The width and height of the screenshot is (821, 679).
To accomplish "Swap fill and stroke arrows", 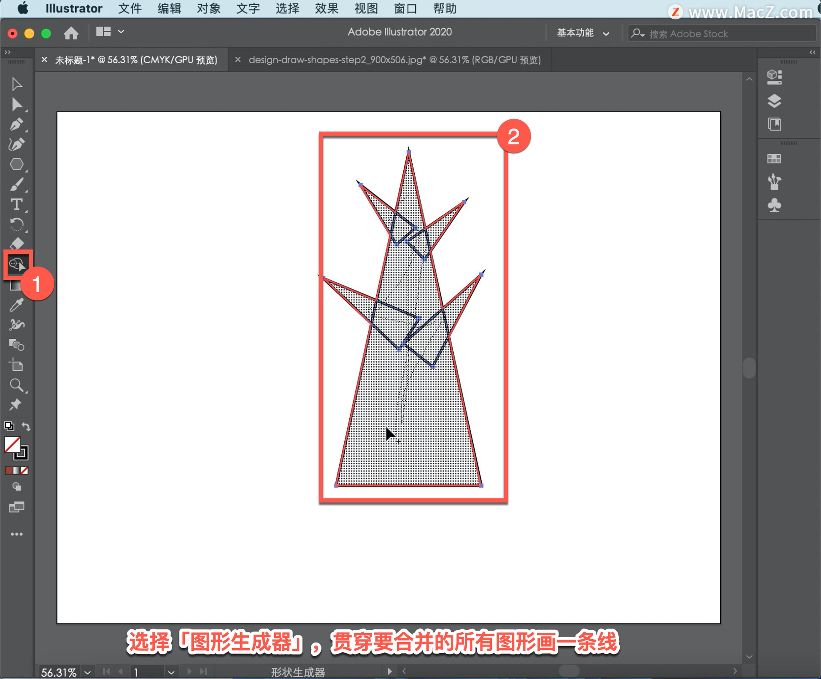I will [x=26, y=426].
